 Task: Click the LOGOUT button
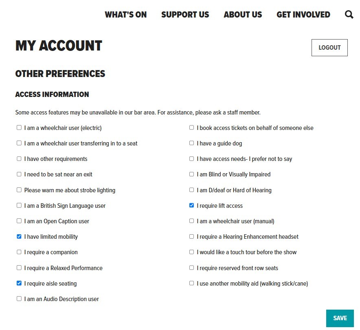[x=329, y=47]
